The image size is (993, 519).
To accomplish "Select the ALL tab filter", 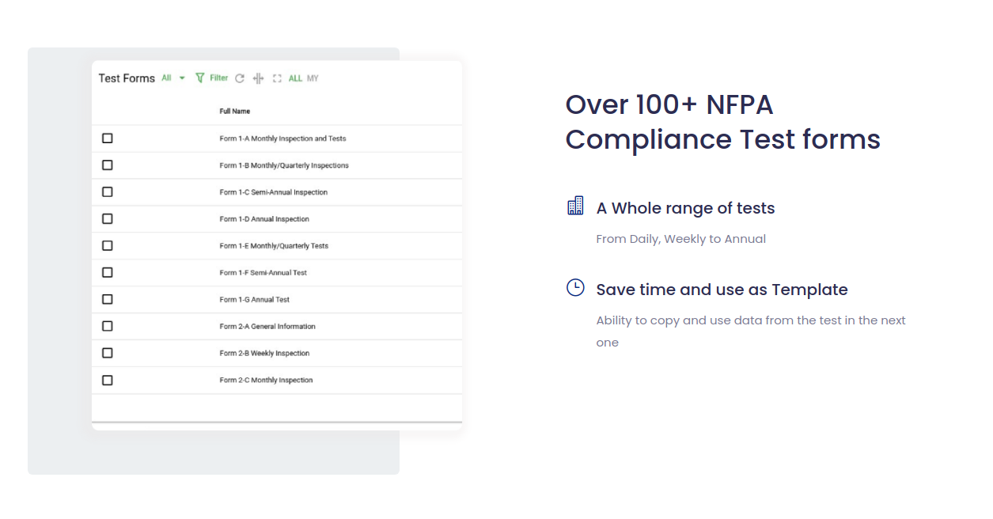I will pos(295,78).
